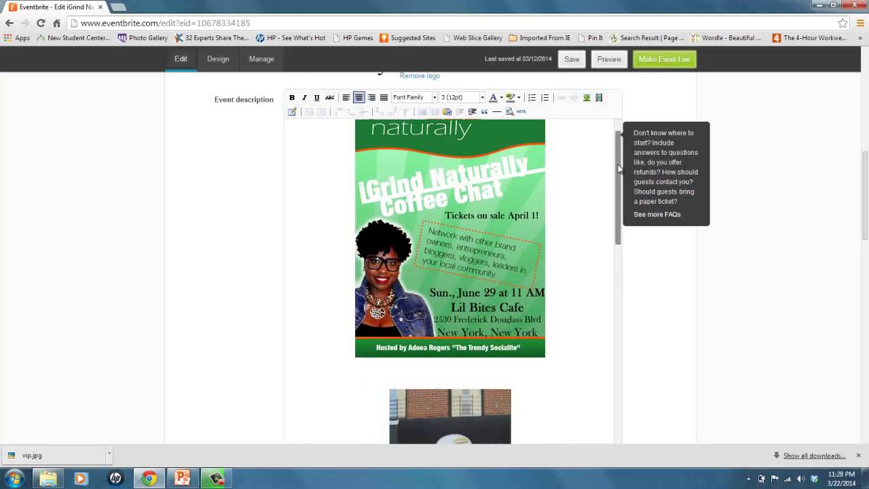This screenshot has width=869, height=489.
Task: Click the description editor scrollbar thumb
Action: pyautogui.click(x=618, y=187)
